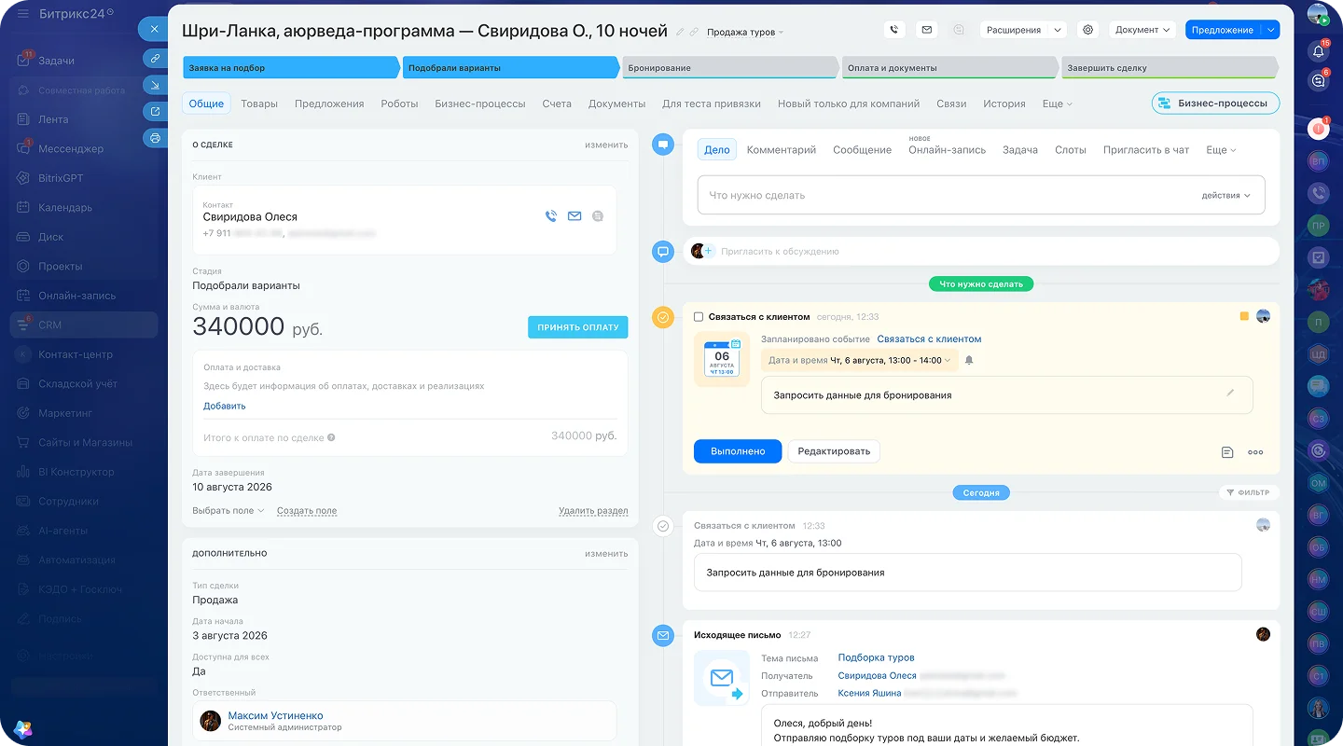Open the Максим Устиненко profile link
Viewport: 1343px width, 746px height.
pyautogui.click(x=276, y=715)
